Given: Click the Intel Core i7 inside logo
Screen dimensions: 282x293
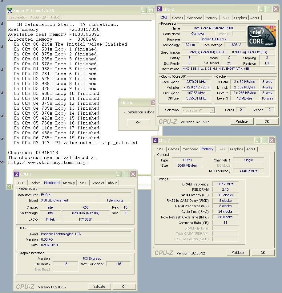Looking at the screenshot, I should (x=262, y=36).
